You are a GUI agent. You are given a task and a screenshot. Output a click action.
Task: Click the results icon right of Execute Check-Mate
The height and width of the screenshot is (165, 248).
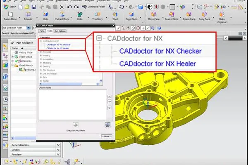point(107,125)
